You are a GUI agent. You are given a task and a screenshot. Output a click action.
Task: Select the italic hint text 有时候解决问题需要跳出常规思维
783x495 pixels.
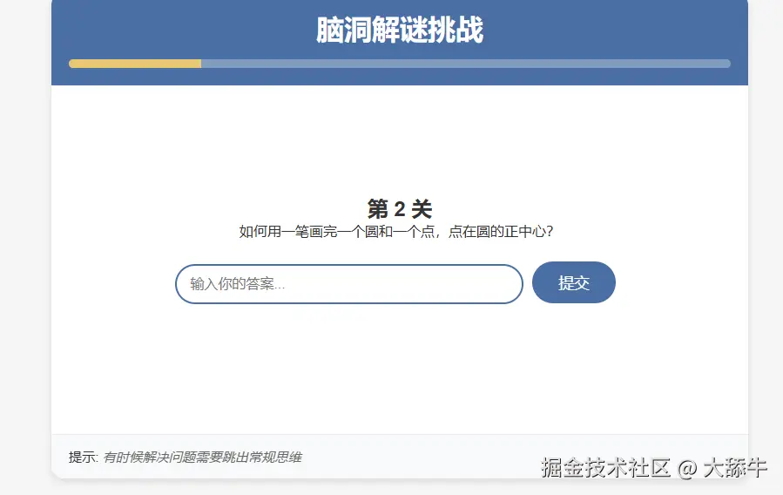202,458
